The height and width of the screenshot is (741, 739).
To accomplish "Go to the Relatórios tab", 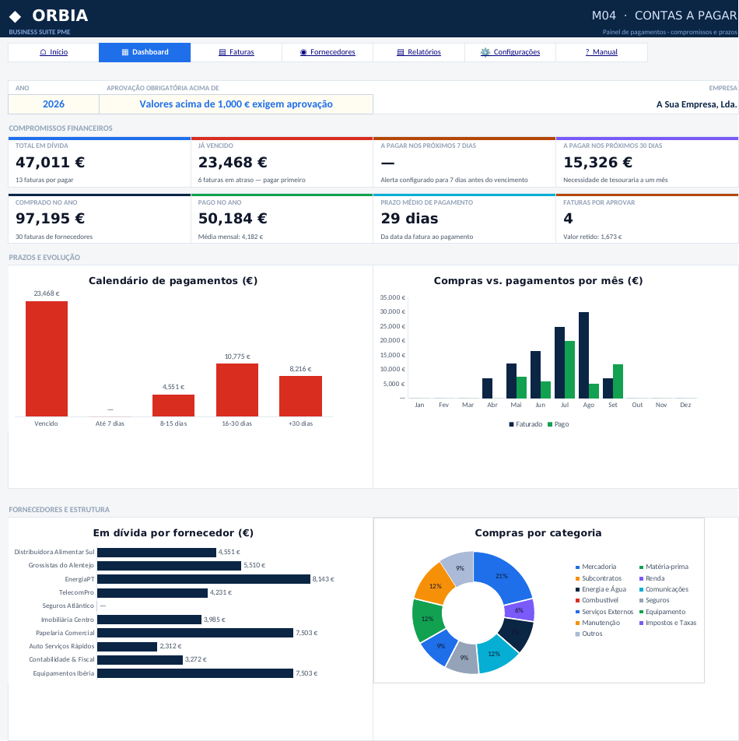I will (x=419, y=52).
